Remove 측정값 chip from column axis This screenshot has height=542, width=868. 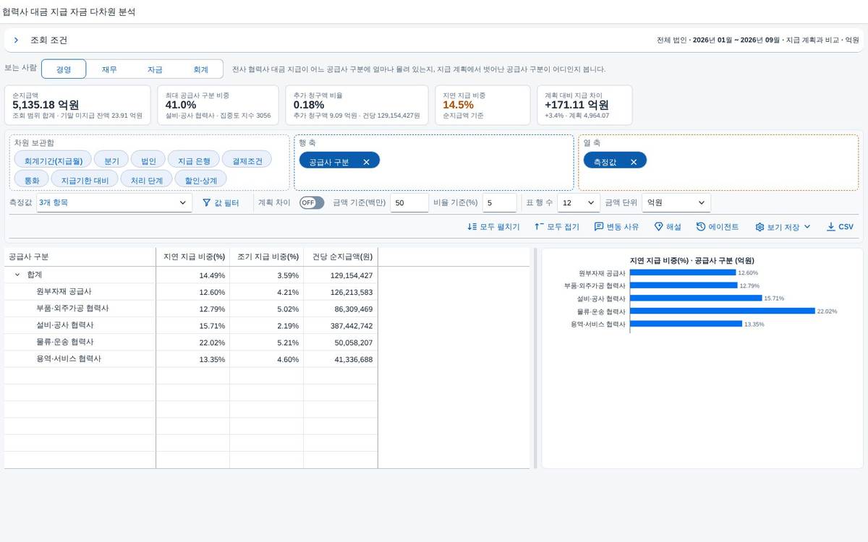click(x=634, y=162)
